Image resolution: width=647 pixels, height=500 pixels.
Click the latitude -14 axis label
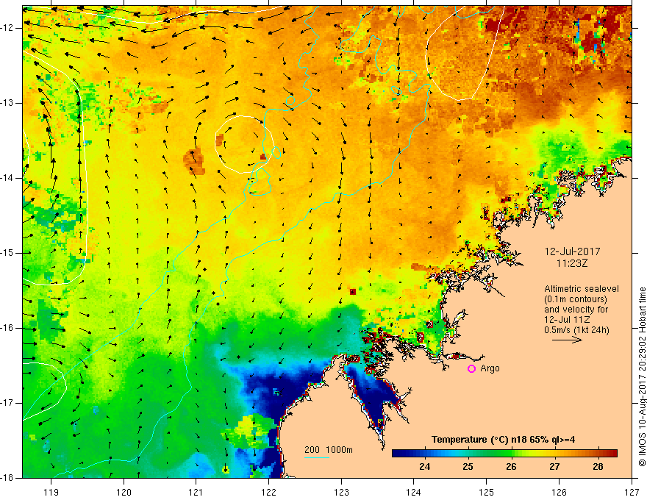pos(8,178)
